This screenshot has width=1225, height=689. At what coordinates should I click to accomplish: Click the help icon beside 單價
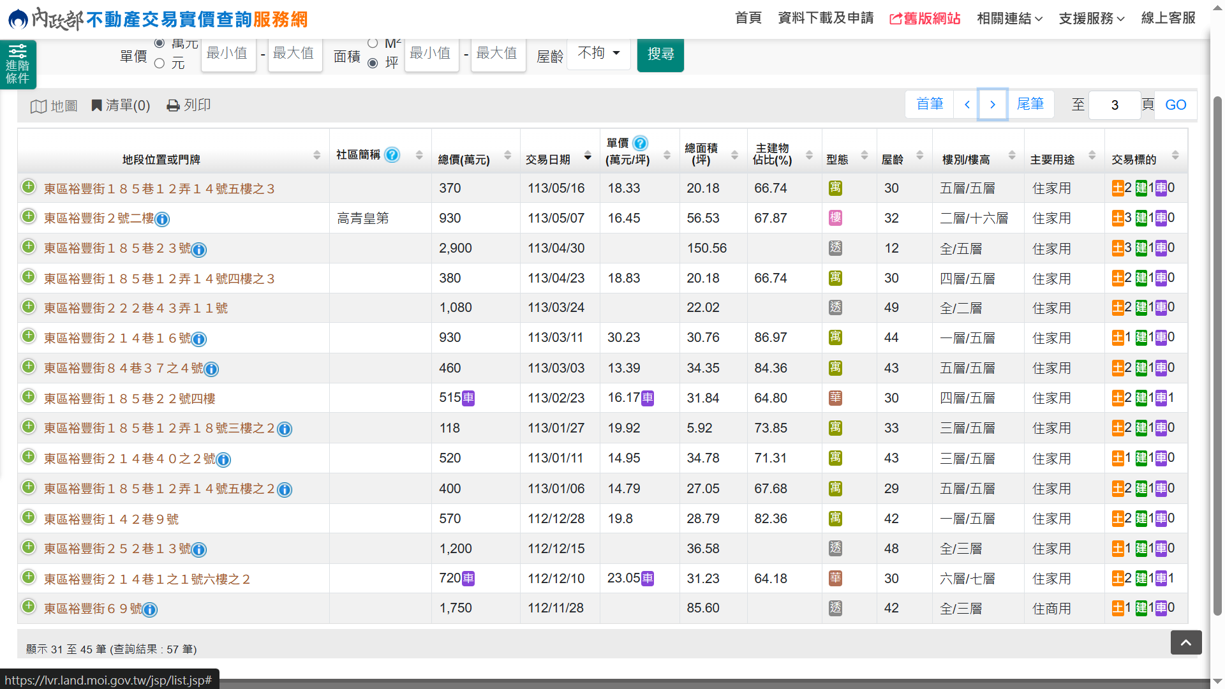(x=640, y=143)
